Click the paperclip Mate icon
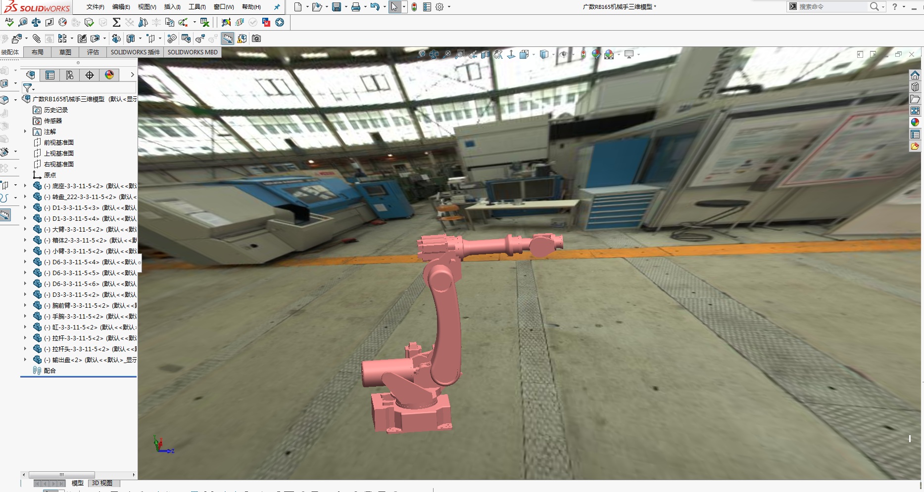 37,39
